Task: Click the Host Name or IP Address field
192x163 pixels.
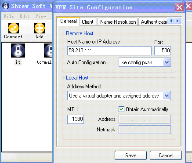Action: (x=109, y=51)
